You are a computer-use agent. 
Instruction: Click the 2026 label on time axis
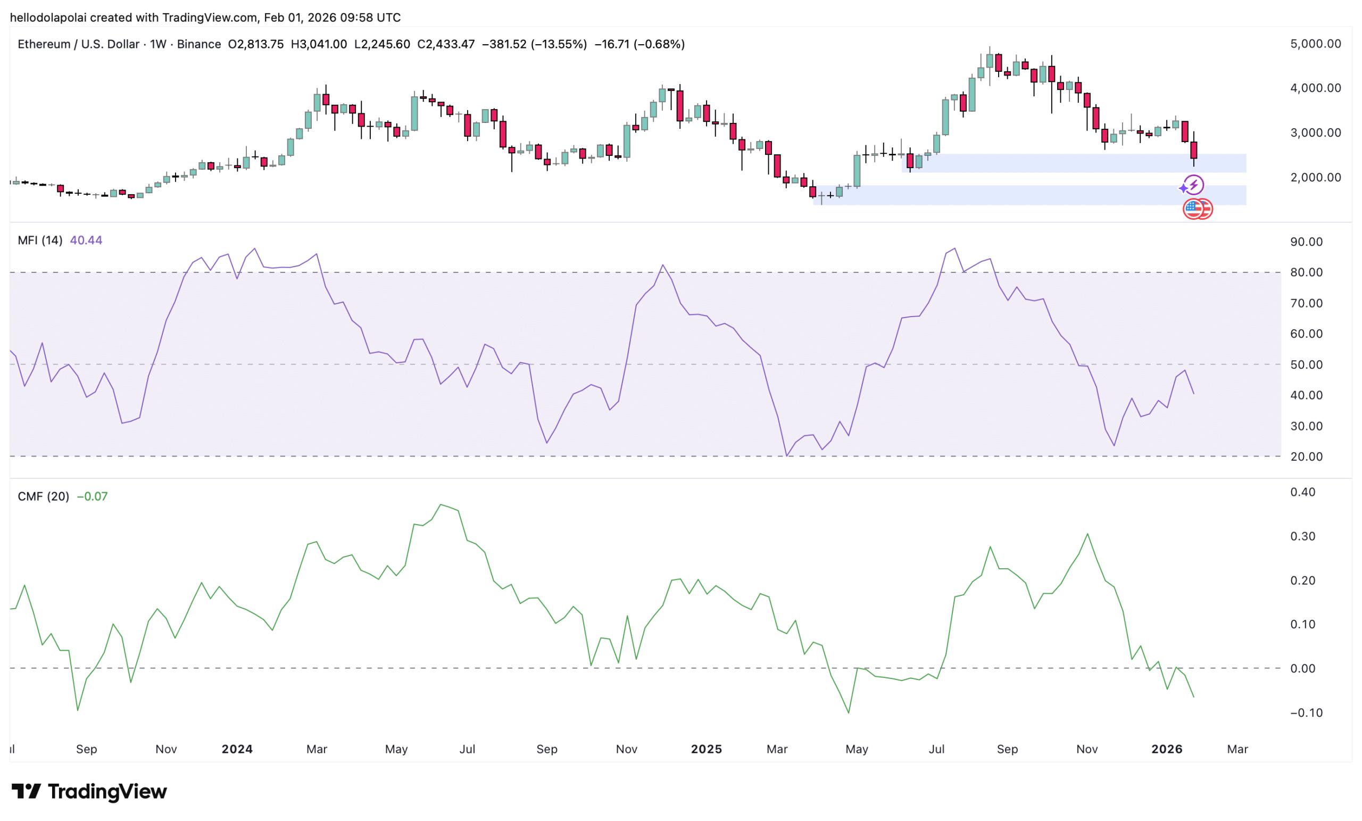click(1167, 749)
